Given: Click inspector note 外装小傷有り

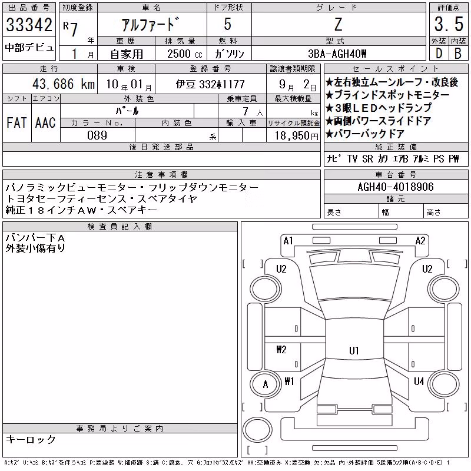Looking at the screenshot, I should [35, 248].
